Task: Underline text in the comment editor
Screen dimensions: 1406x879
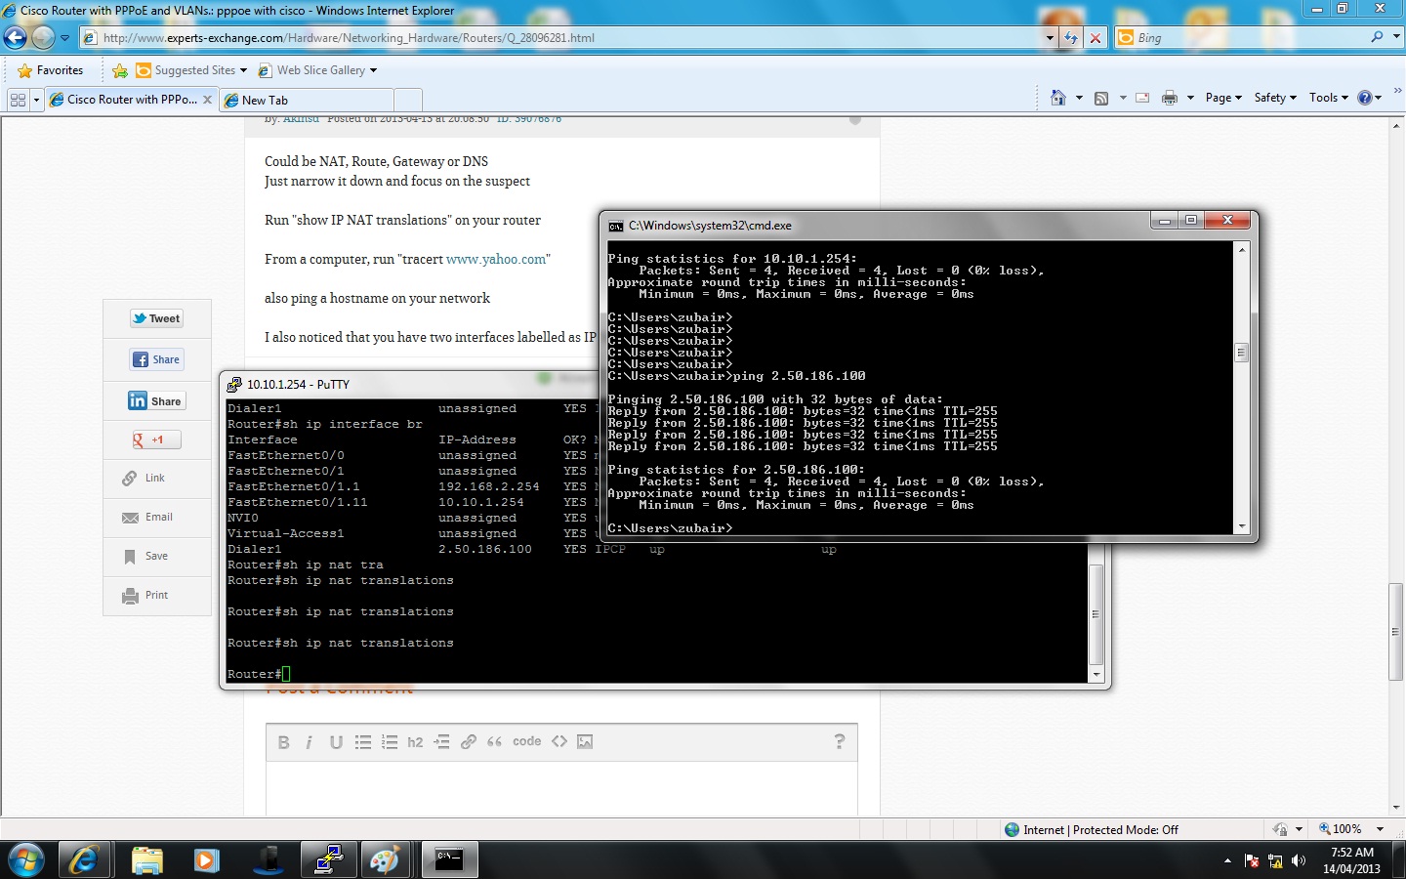Action: coord(336,742)
